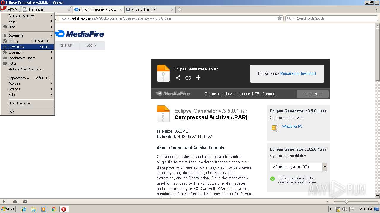
Task: Open Google Chrome from the taskbar
Action: (x=54, y=209)
